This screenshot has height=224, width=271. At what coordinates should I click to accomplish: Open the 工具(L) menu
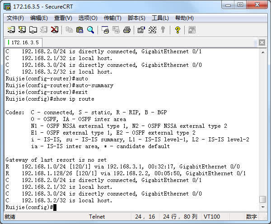160,18
